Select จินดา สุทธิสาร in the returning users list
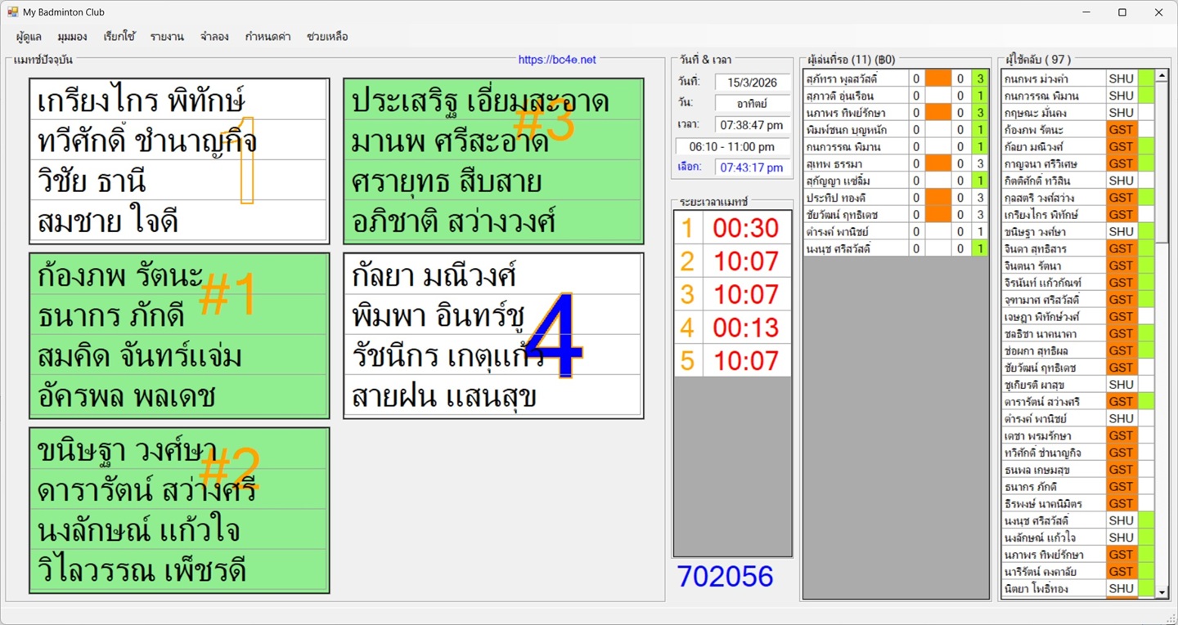The height and width of the screenshot is (625, 1178). tap(1054, 248)
